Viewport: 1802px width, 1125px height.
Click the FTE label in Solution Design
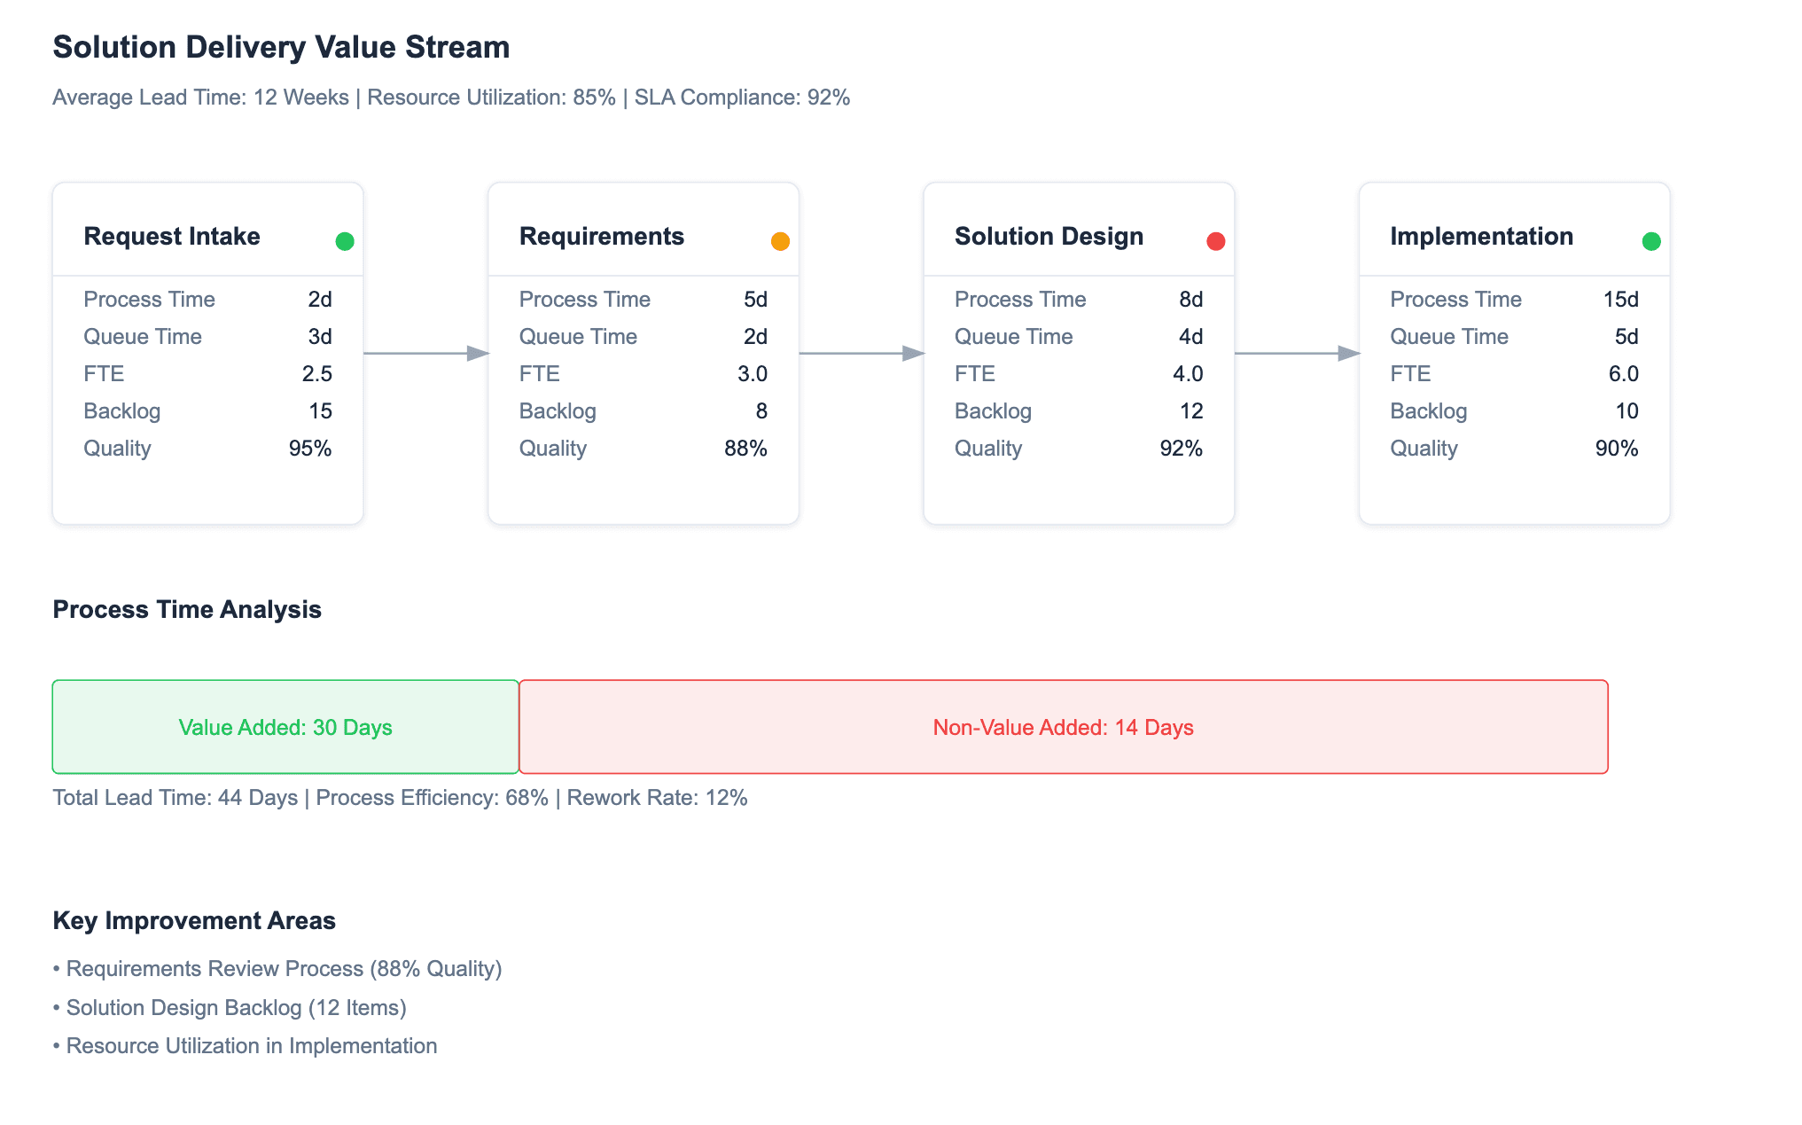click(x=975, y=374)
